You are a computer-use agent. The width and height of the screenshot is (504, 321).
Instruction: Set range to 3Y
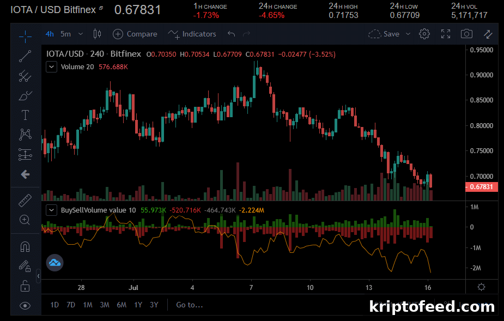154,305
